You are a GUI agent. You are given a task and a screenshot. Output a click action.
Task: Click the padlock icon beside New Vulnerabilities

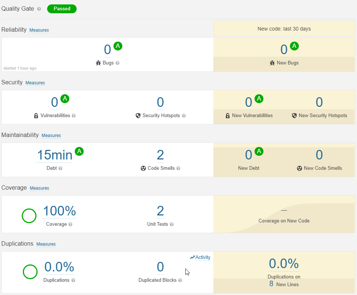(x=227, y=115)
